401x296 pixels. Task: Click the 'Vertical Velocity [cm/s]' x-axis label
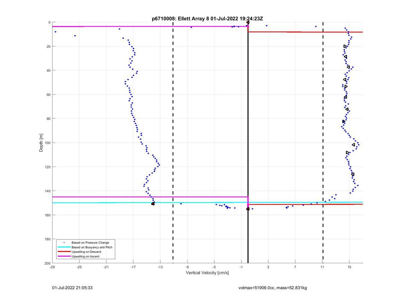207,273
